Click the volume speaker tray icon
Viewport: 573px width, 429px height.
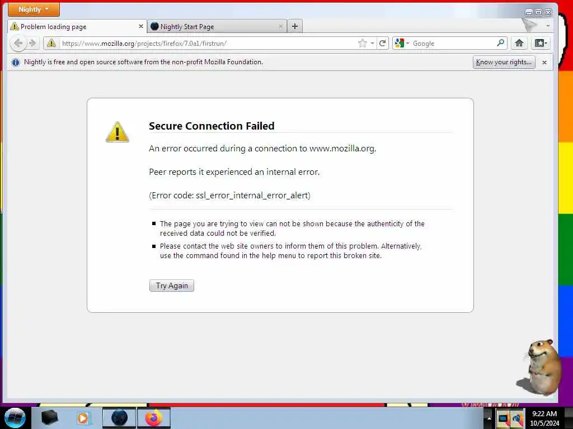pos(518,418)
